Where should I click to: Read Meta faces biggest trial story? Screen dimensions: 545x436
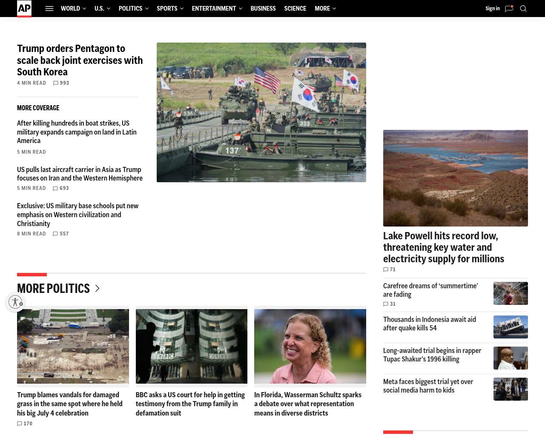428,386
